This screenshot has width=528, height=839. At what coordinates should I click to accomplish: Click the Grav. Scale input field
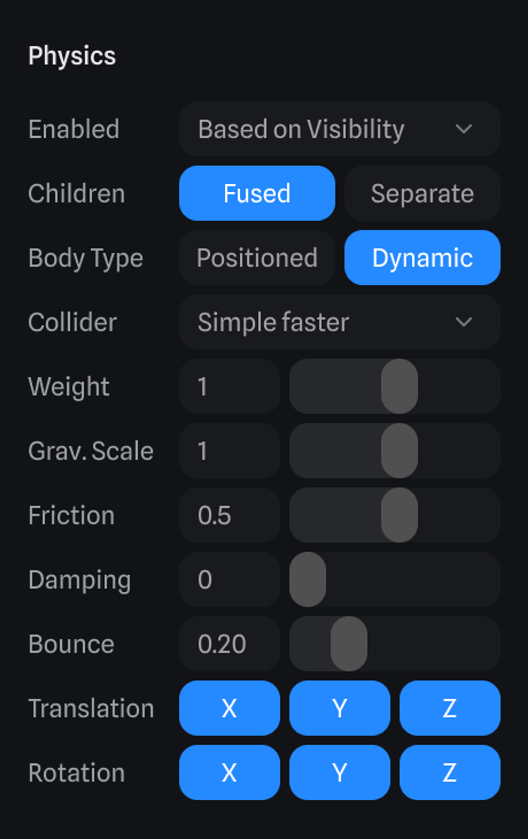229,451
